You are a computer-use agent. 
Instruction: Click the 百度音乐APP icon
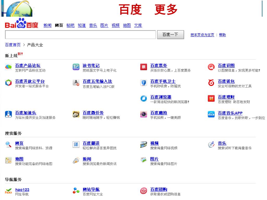(x=211, y=114)
